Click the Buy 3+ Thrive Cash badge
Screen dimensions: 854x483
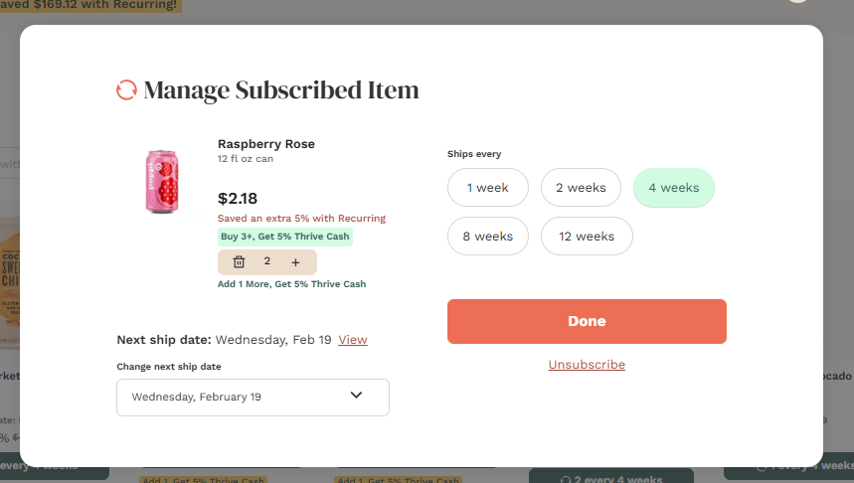pos(285,237)
